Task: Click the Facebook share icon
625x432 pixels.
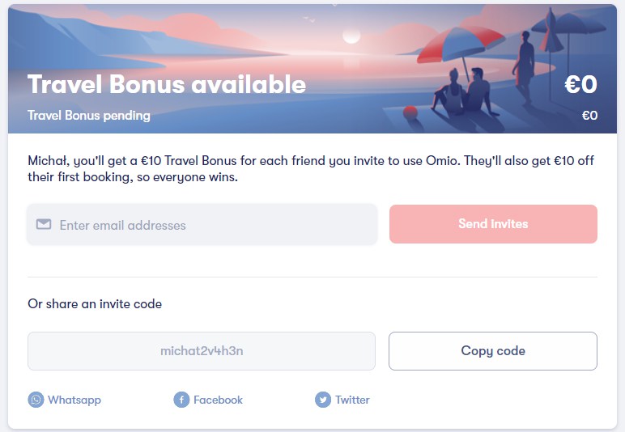Action: click(181, 400)
